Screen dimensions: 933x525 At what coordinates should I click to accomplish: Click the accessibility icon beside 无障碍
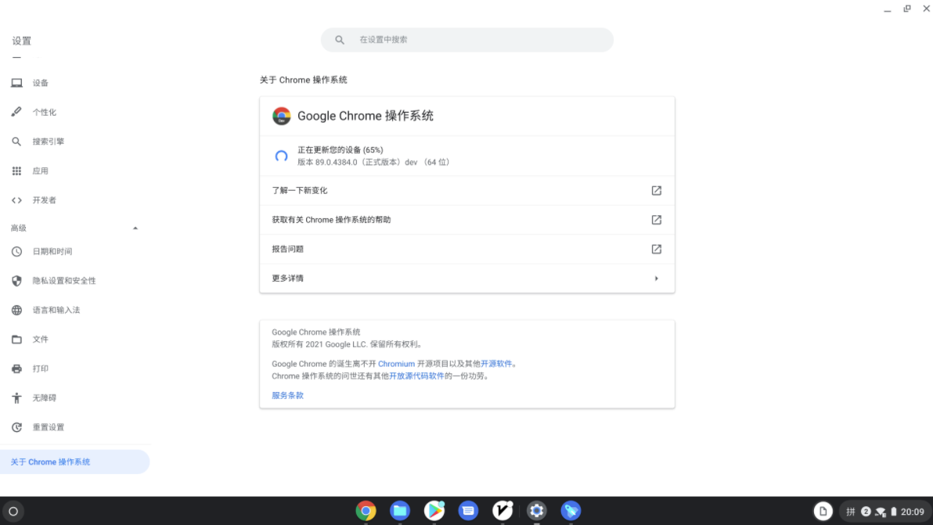tap(16, 397)
